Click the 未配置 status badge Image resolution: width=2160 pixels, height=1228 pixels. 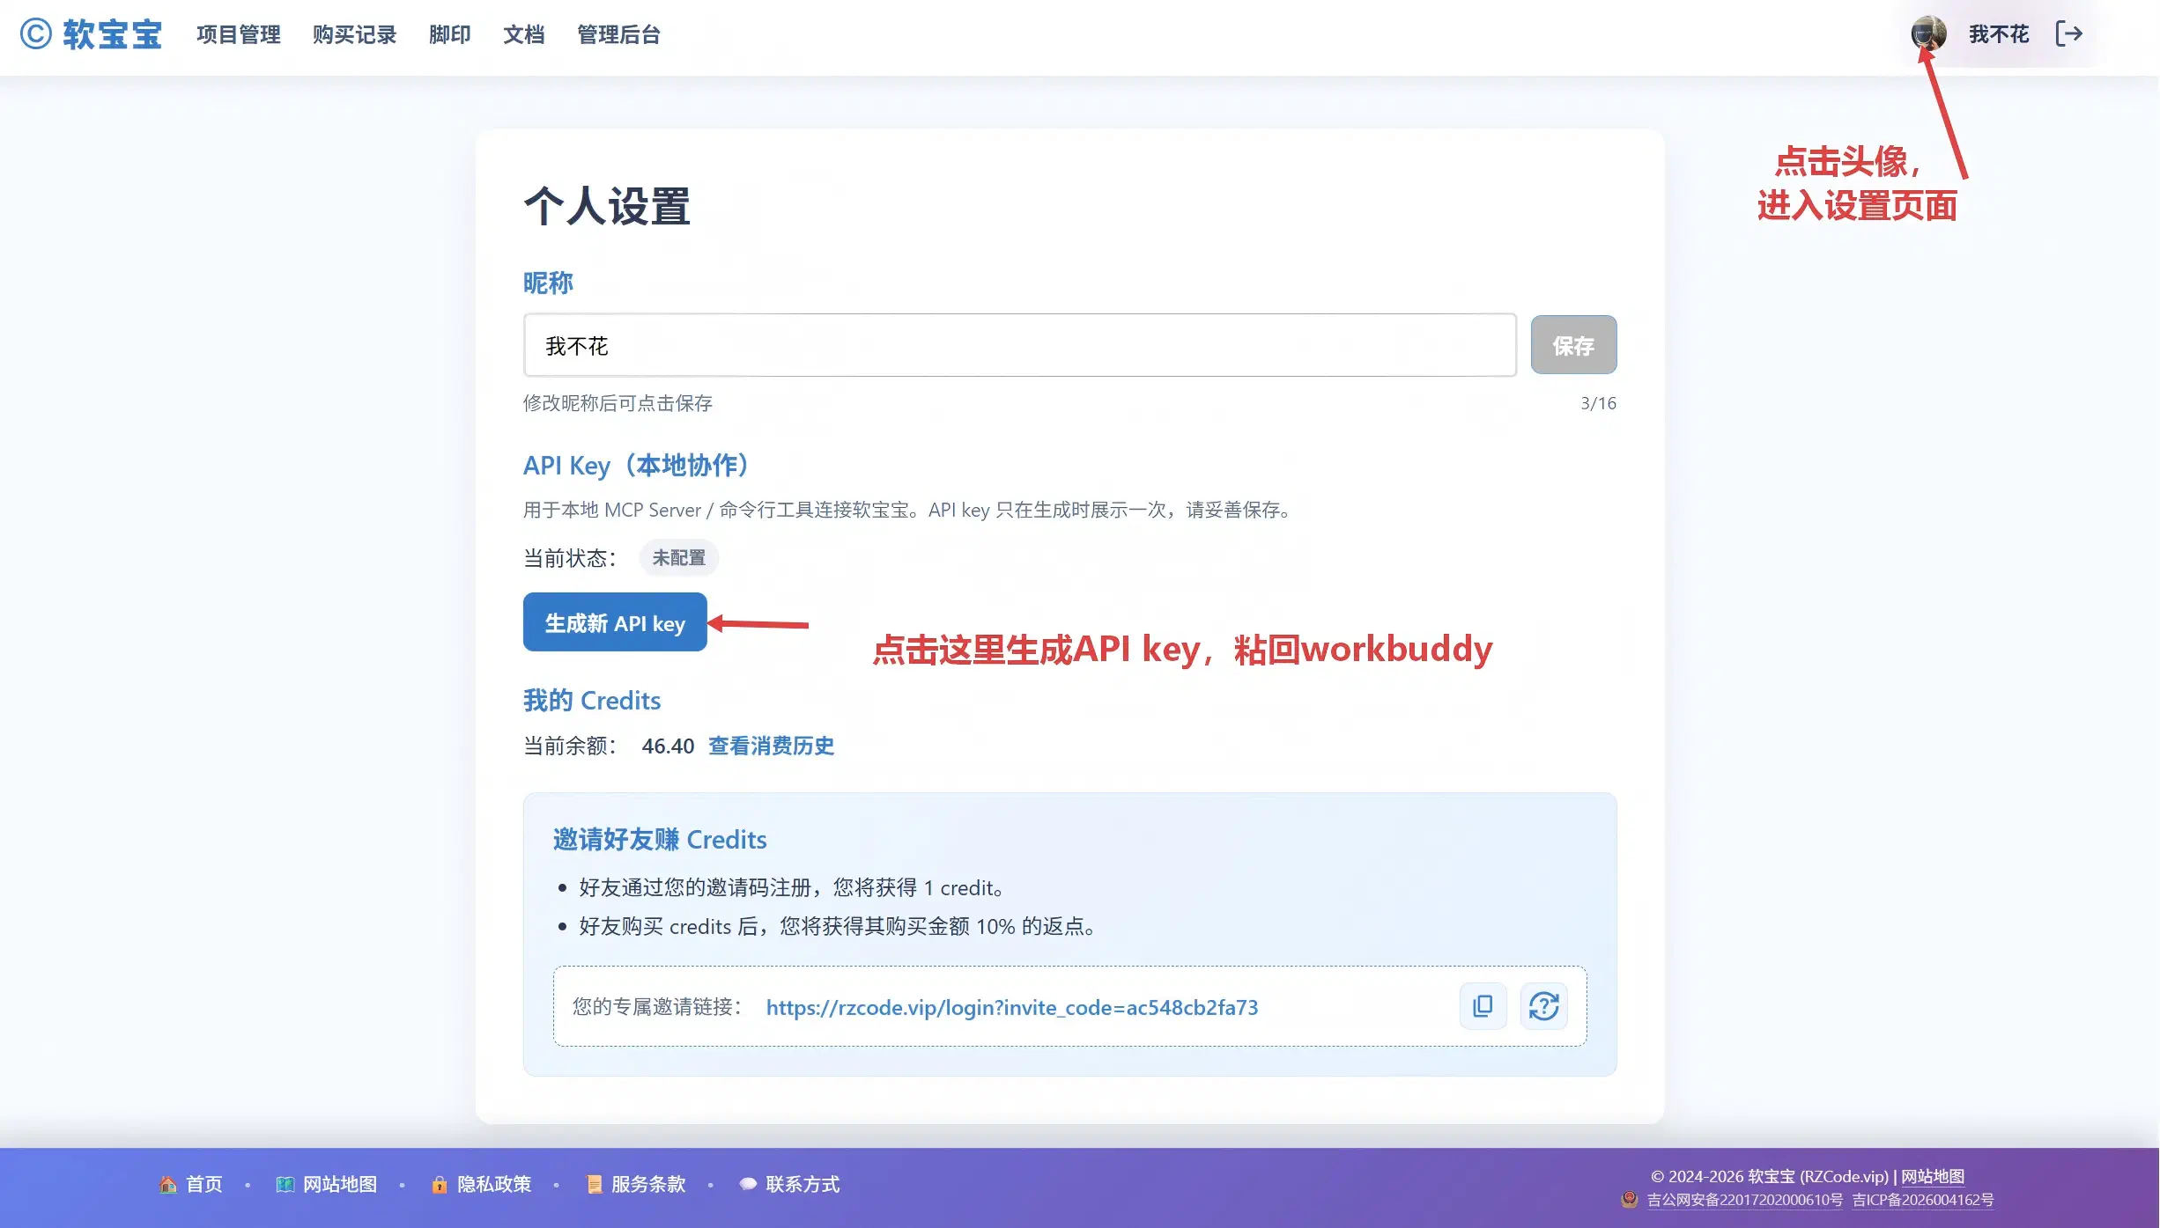[679, 558]
